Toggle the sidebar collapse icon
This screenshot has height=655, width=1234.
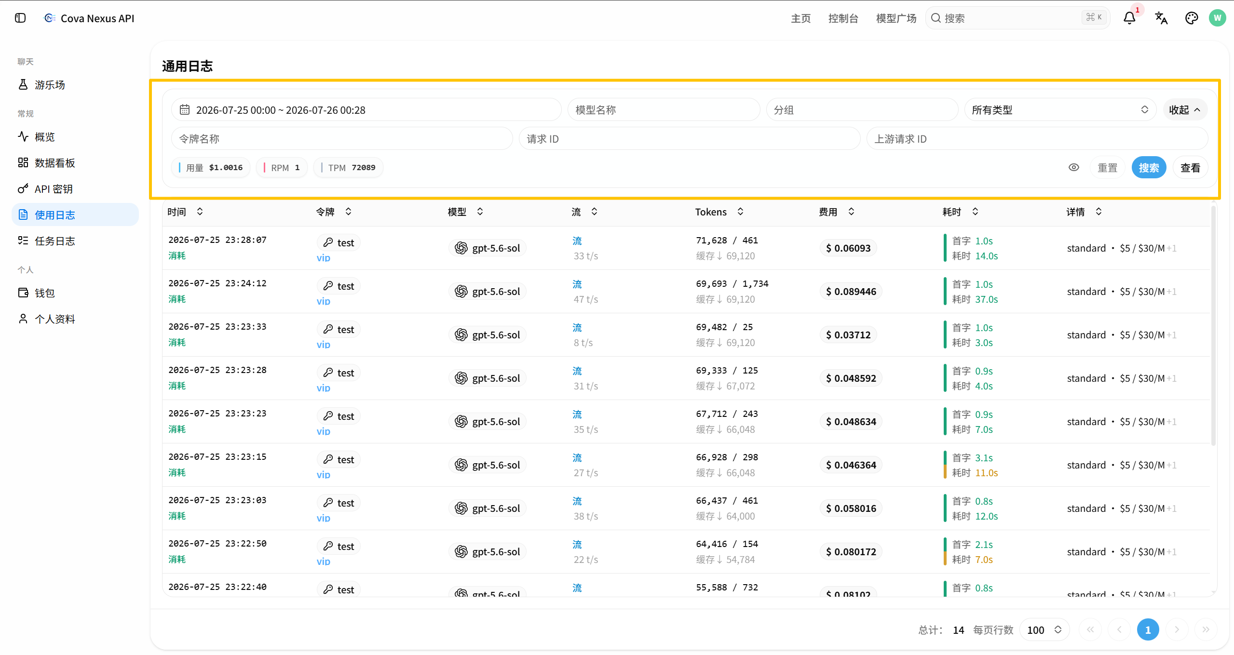pyautogui.click(x=20, y=18)
